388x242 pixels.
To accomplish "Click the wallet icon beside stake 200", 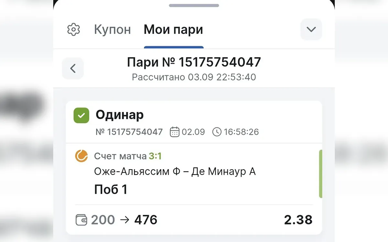I will (82, 219).
